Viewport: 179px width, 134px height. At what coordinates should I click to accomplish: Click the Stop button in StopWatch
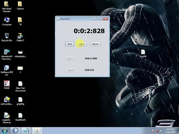point(82,44)
